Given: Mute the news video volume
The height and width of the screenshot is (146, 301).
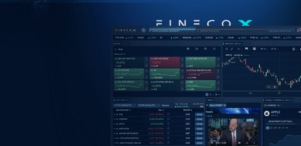Looking at the screenshot, I should [x=239, y=143].
